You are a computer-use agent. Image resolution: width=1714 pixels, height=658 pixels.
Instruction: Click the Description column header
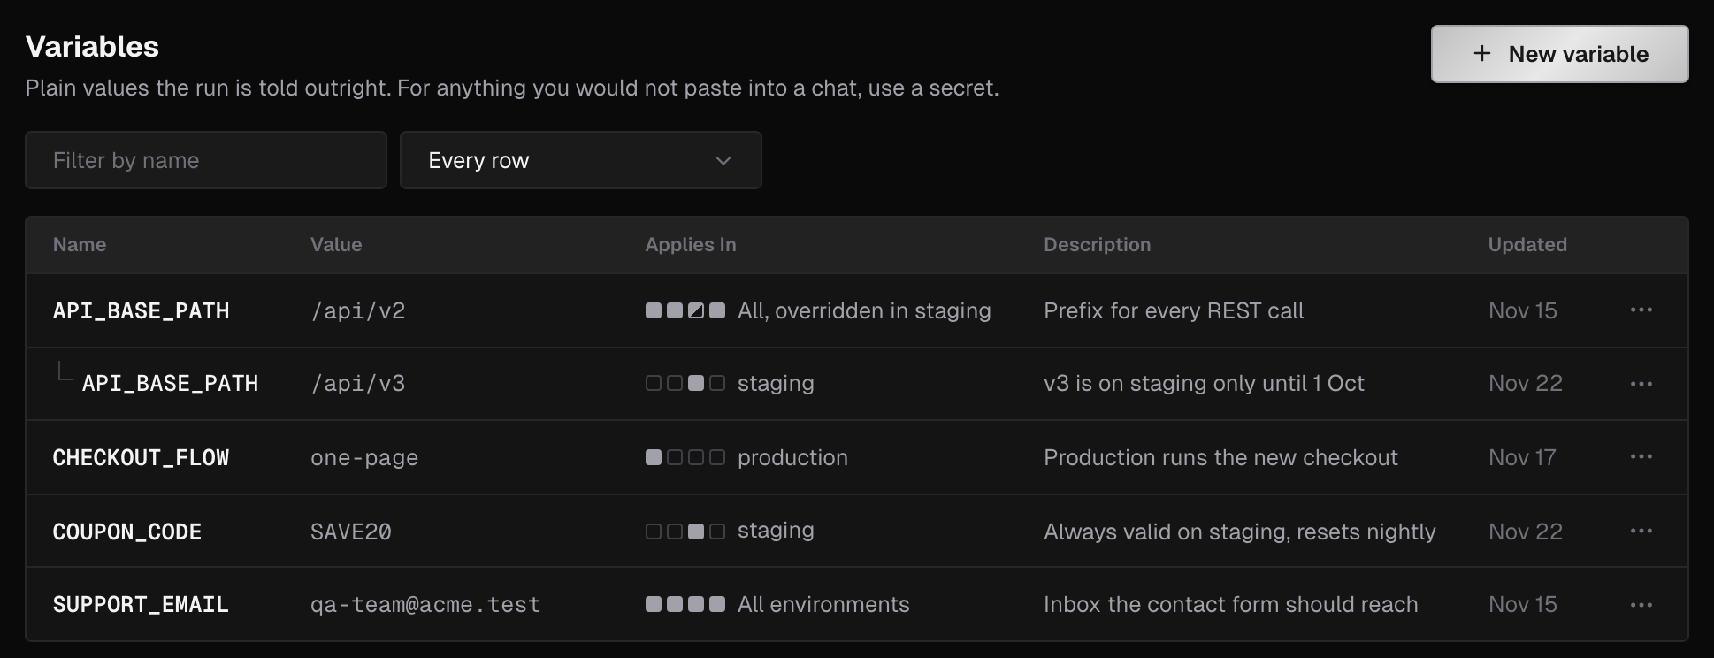(1098, 245)
